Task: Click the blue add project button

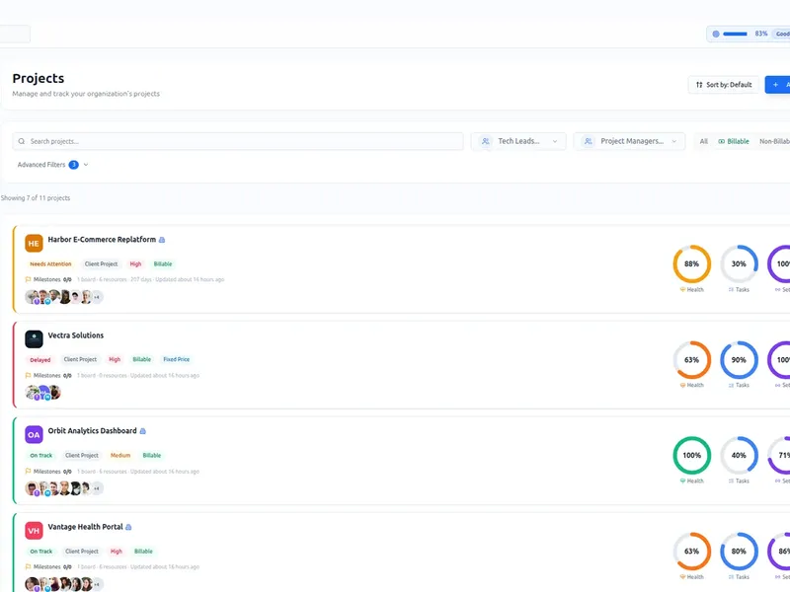Action: tap(777, 85)
